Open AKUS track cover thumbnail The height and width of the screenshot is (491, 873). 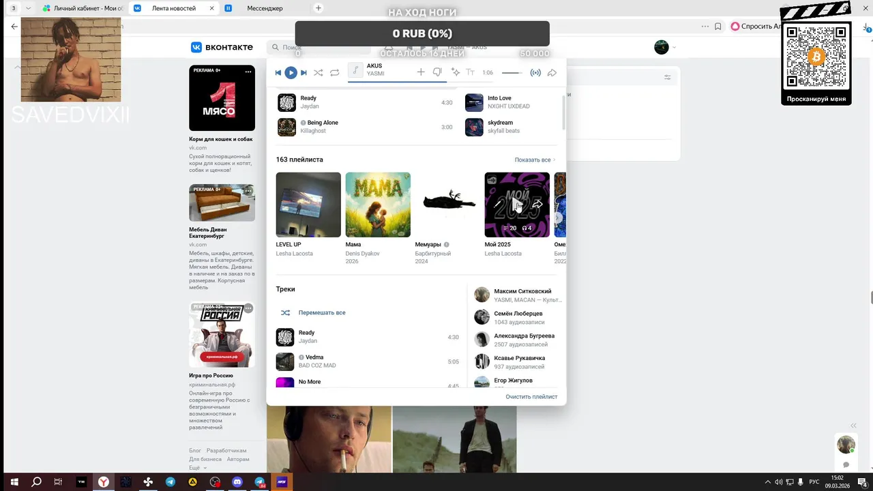pos(355,71)
